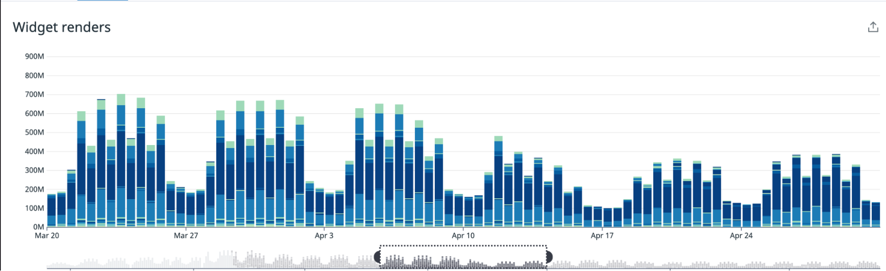Click the Widget renders chart title
This screenshot has height=271, width=886.
point(62,27)
